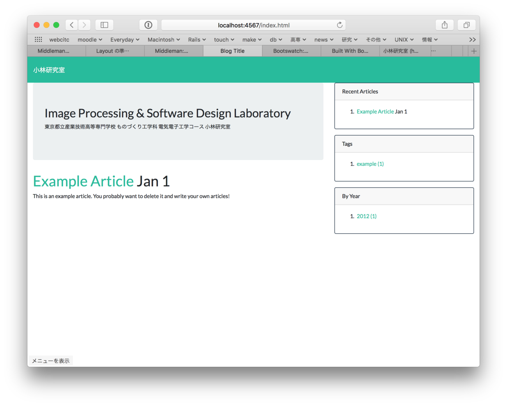Image resolution: width=507 pixels, height=406 pixels.
Task: Click the 東京都立産業技術高等専門学校 subtitle text
Action: click(137, 127)
